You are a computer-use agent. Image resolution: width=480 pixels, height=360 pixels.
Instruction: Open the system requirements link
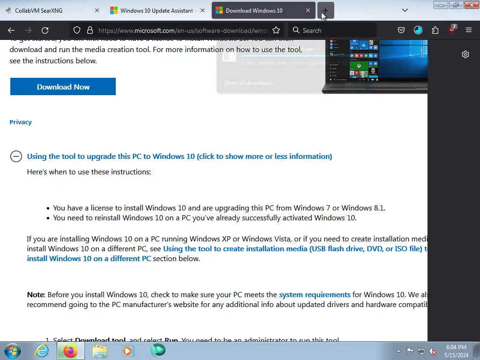pyautogui.click(x=315, y=294)
